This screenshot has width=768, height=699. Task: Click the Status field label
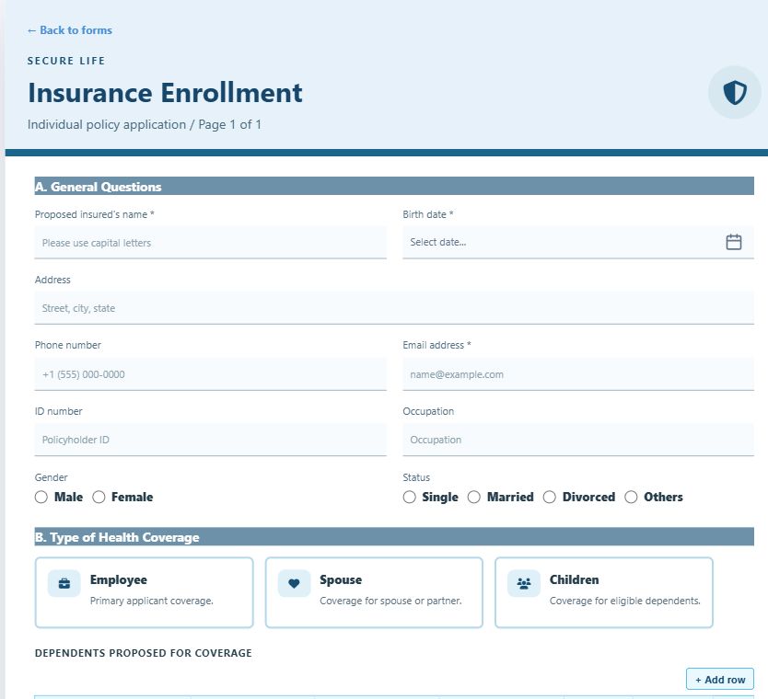(x=416, y=477)
